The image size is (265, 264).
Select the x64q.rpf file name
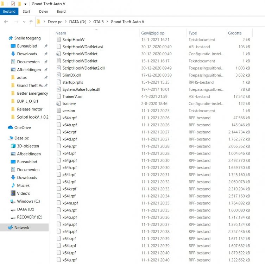(x=70, y=232)
